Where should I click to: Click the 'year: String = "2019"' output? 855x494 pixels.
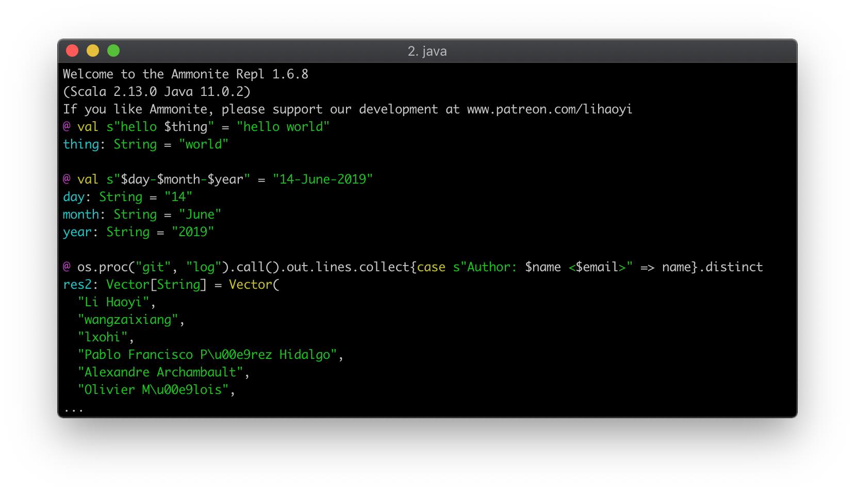pyautogui.click(x=138, y=232)
